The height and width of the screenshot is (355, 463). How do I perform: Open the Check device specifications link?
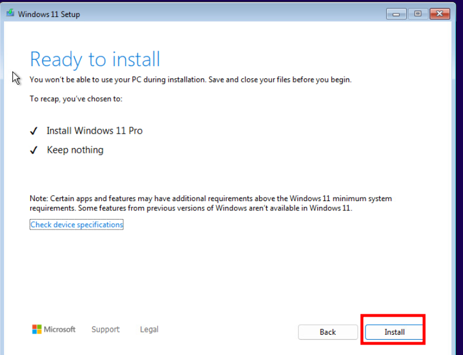pos(77,225)
